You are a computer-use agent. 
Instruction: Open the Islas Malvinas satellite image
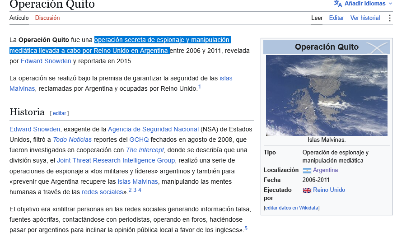(327, 95)
